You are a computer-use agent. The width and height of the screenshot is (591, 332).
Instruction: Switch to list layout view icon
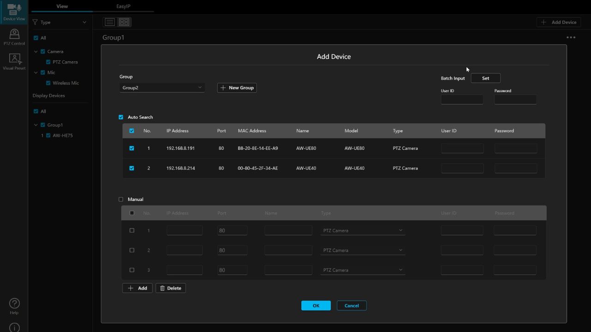click(109, 22)
